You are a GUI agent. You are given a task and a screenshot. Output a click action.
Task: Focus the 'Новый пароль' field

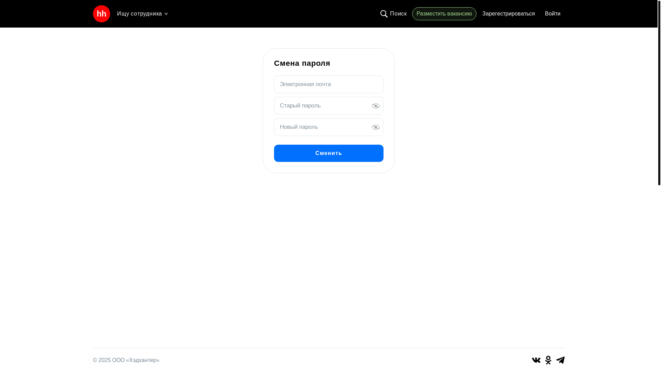tap(329, 127)
